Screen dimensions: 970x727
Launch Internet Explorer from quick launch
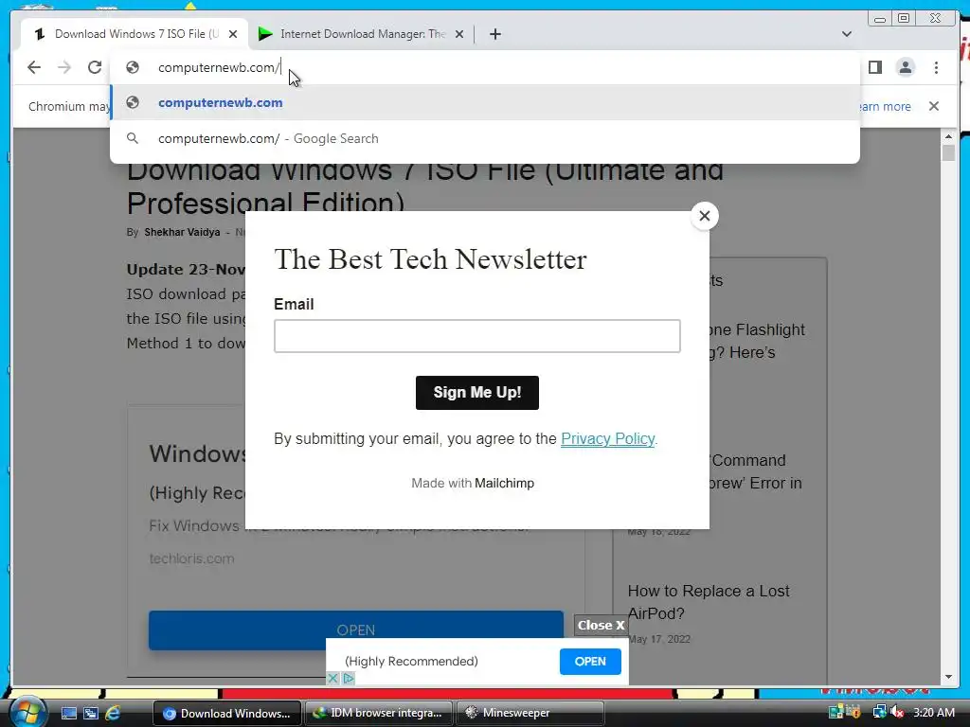click(x=113, y=713)
